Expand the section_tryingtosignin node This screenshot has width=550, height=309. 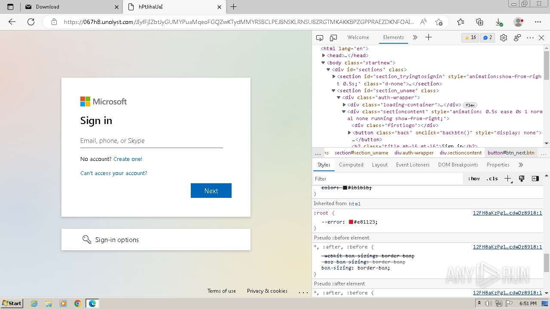tap(334, 76)
